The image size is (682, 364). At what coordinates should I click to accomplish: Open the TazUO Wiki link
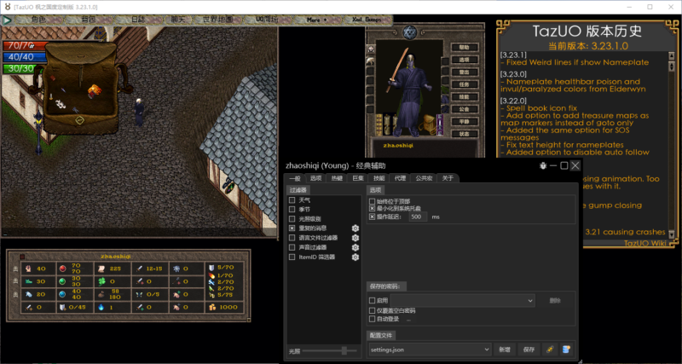click(x=644, y=243)
